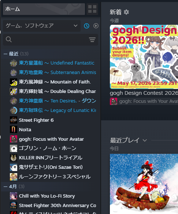
Task: Open gogh Design Contest 2026 news title
Action: 144,93
